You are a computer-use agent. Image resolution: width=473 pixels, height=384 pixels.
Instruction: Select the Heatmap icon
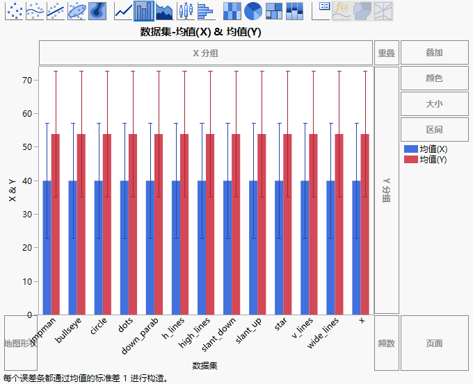(232, 10)
